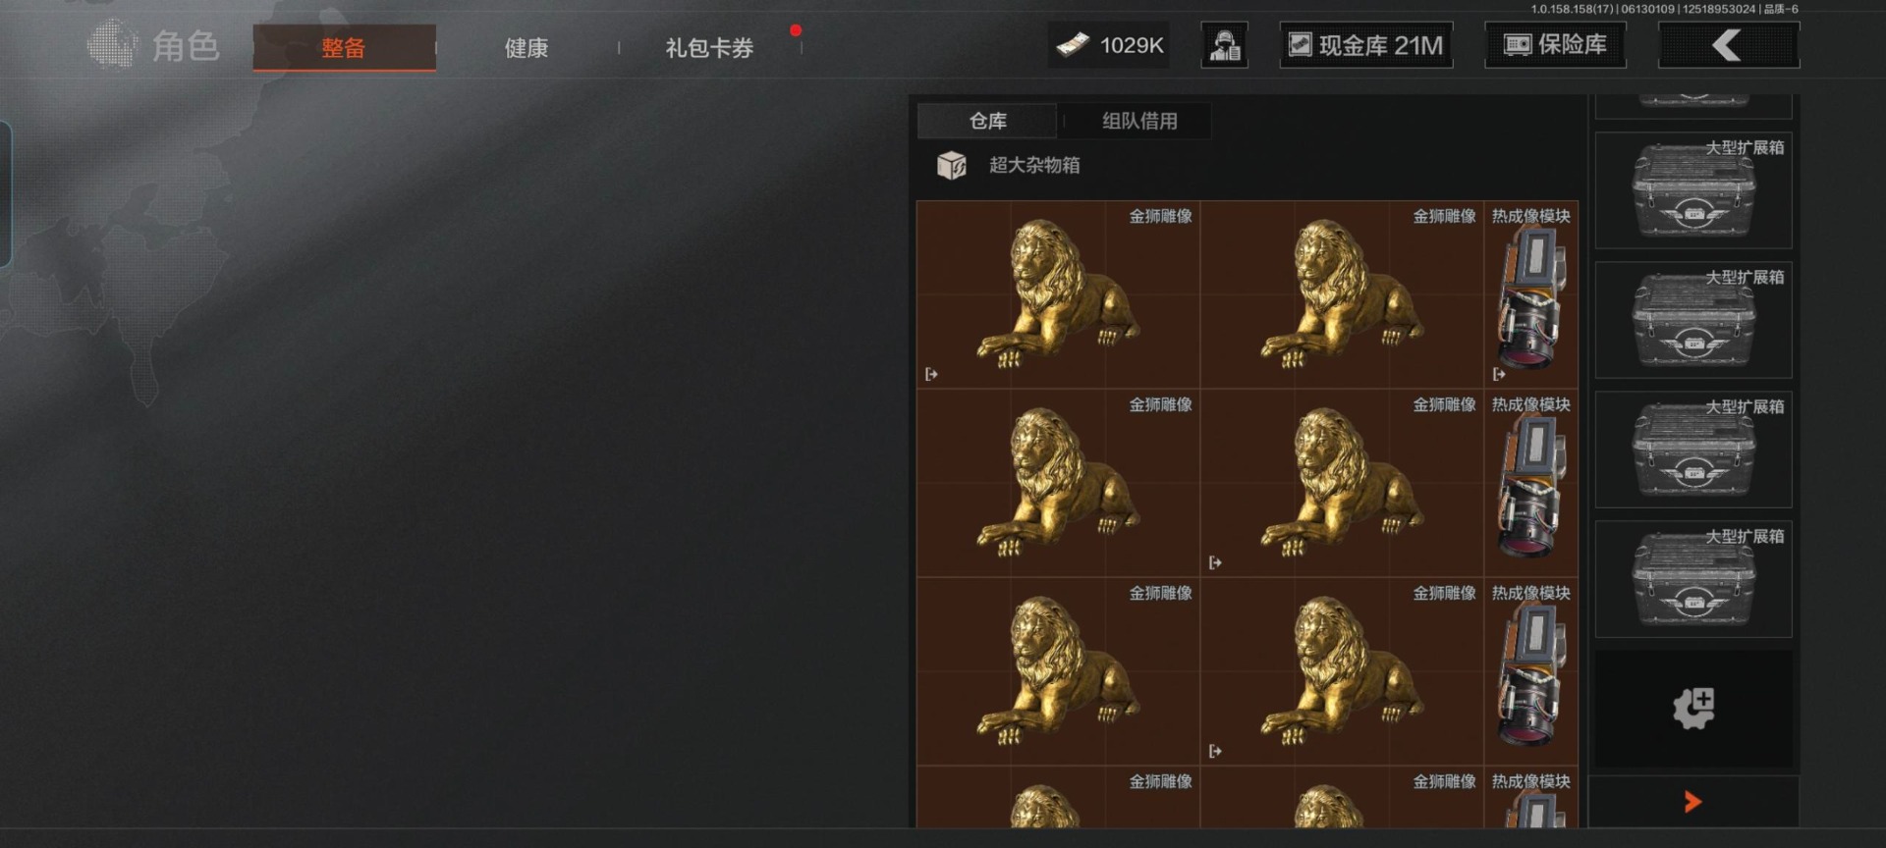Open the 现金库 21M button

point(1366,45)
